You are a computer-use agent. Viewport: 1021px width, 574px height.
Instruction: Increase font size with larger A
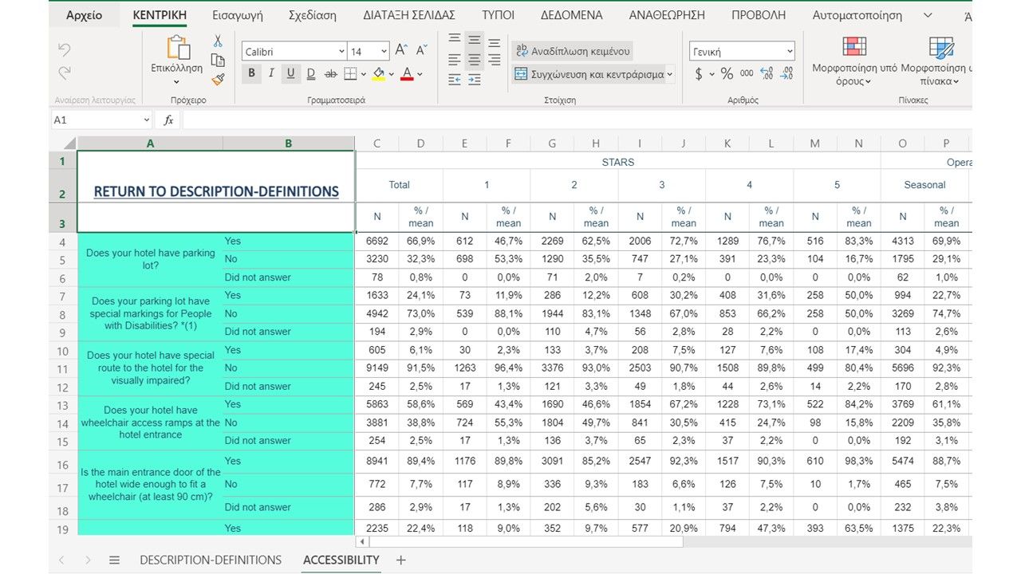tap(403, 51)
